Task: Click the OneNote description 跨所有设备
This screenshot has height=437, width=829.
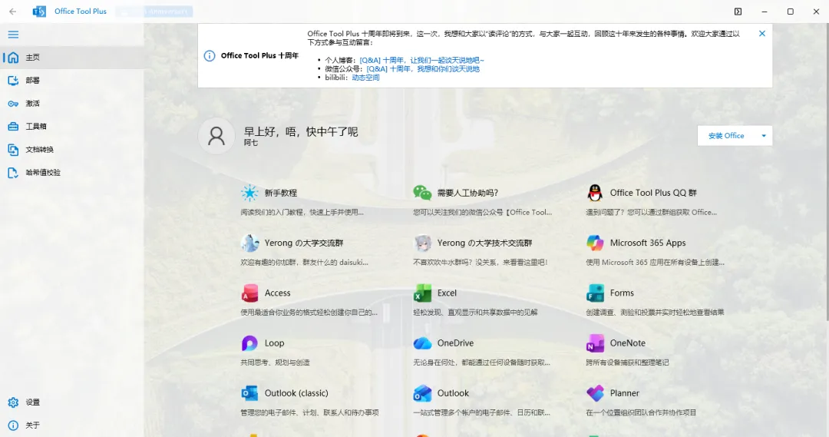Action: point(627,363)
